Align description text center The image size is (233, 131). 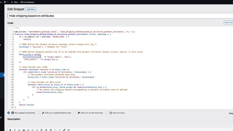[46, 130]
